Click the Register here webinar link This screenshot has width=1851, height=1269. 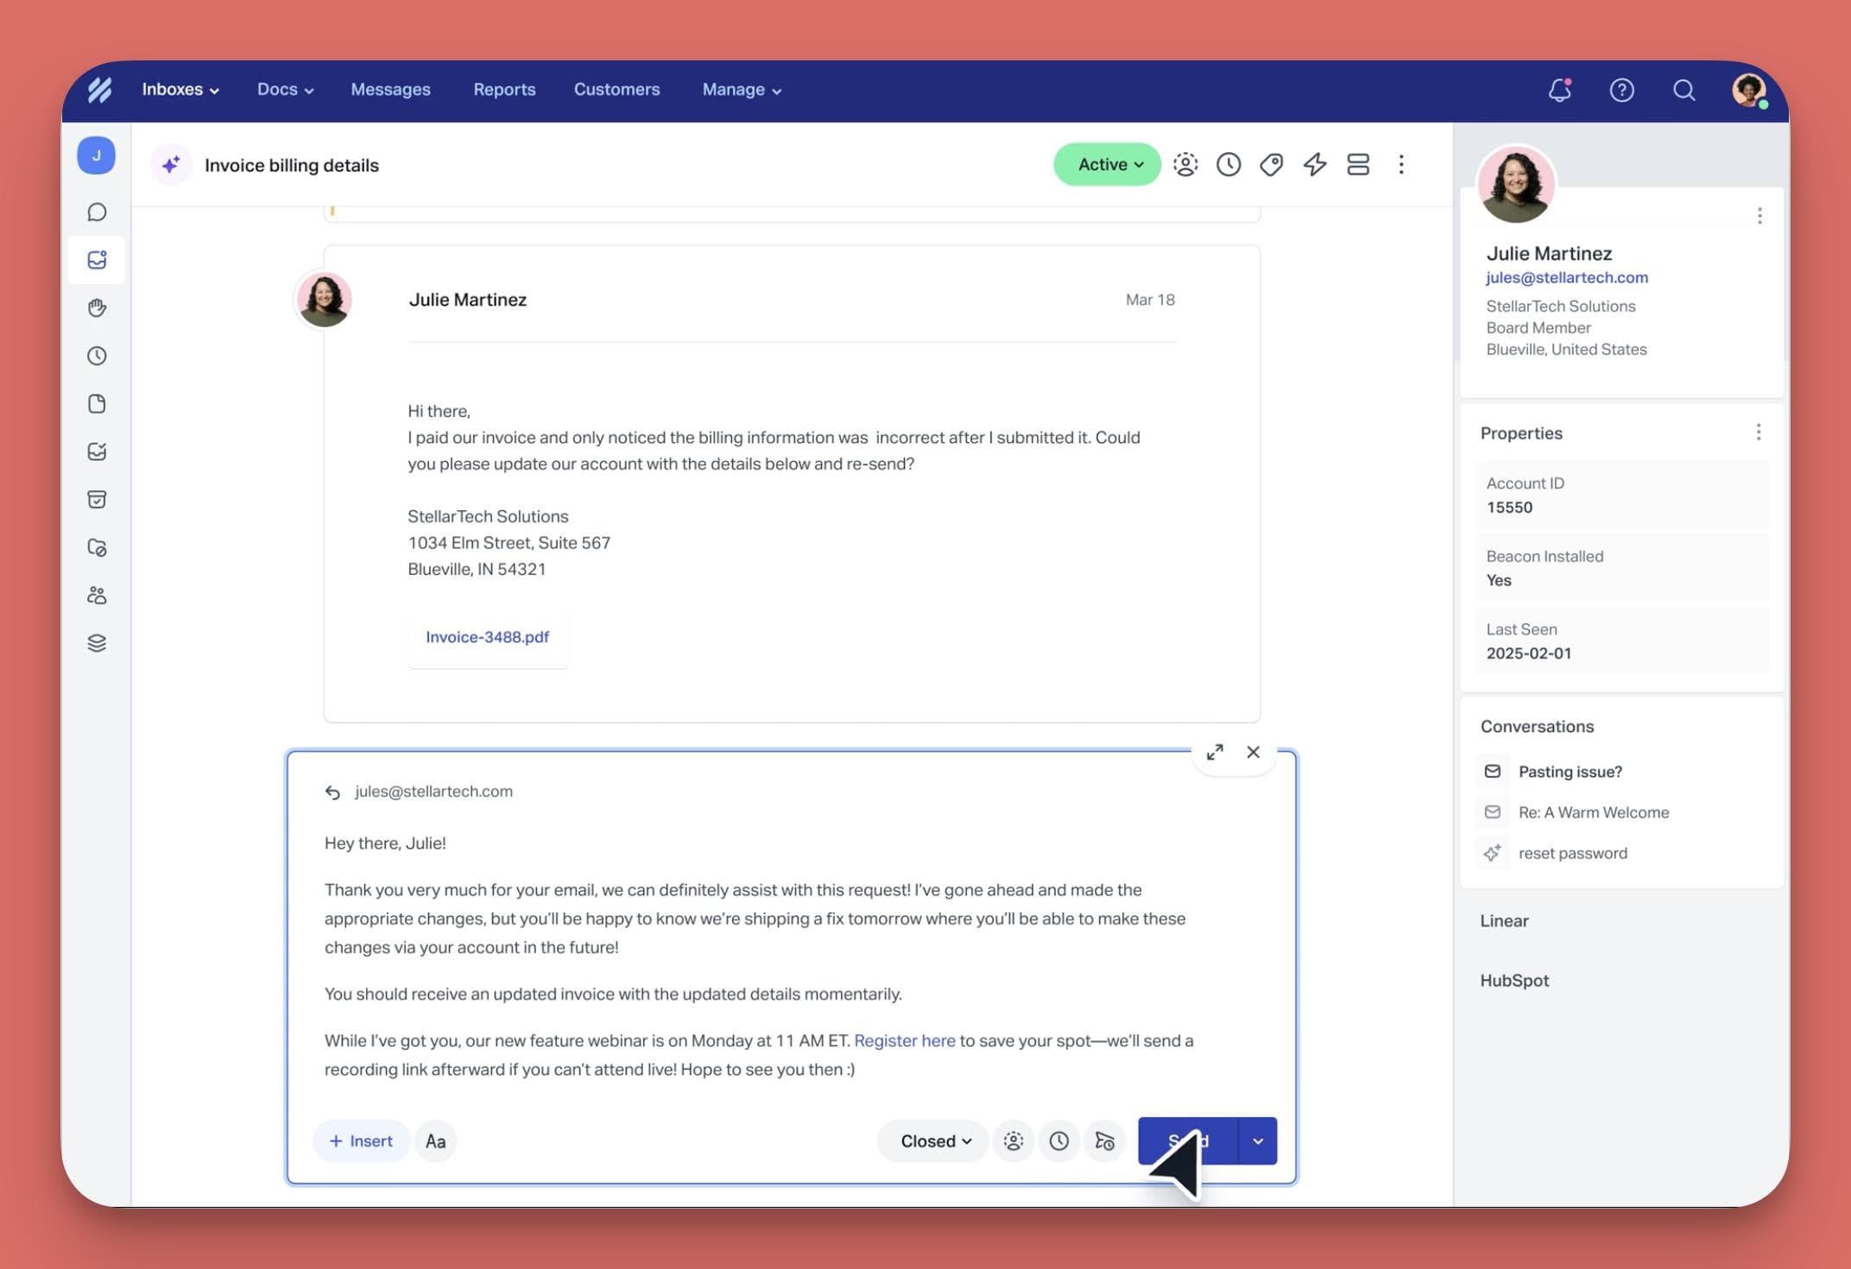pos(903,1040)
